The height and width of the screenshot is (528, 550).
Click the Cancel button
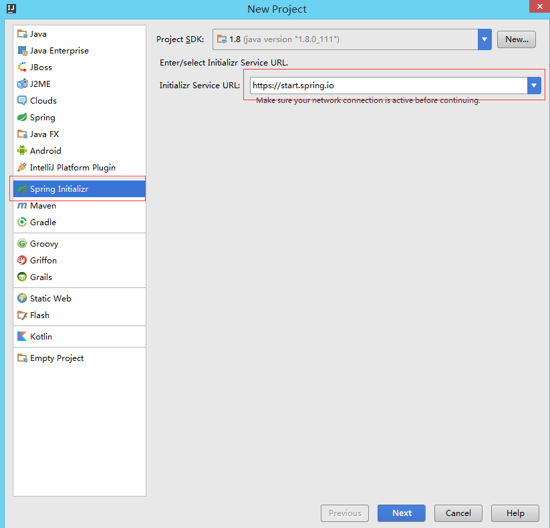pos(458,513)
